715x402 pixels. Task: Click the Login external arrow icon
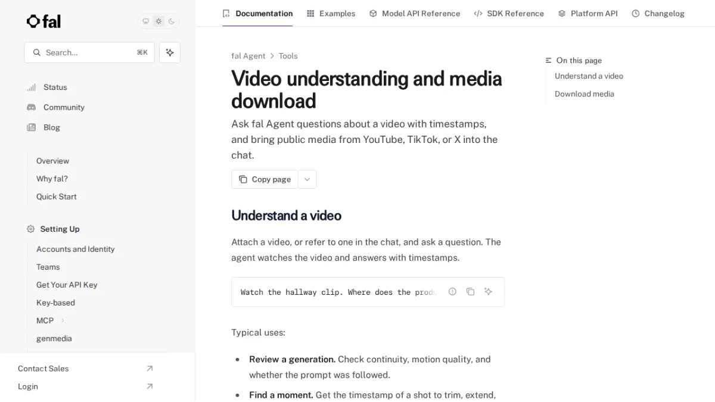point(150,387)
